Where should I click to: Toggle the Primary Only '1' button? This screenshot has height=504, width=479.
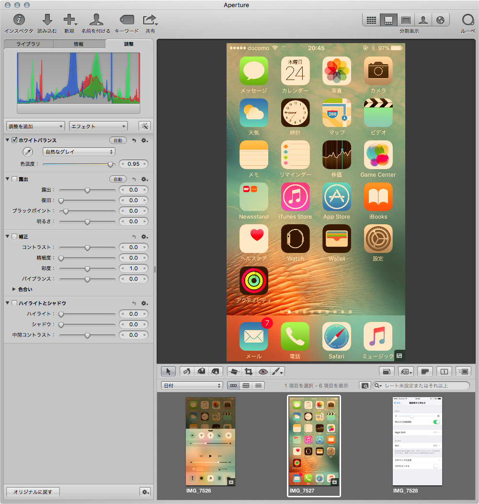[x=444, y=372]
